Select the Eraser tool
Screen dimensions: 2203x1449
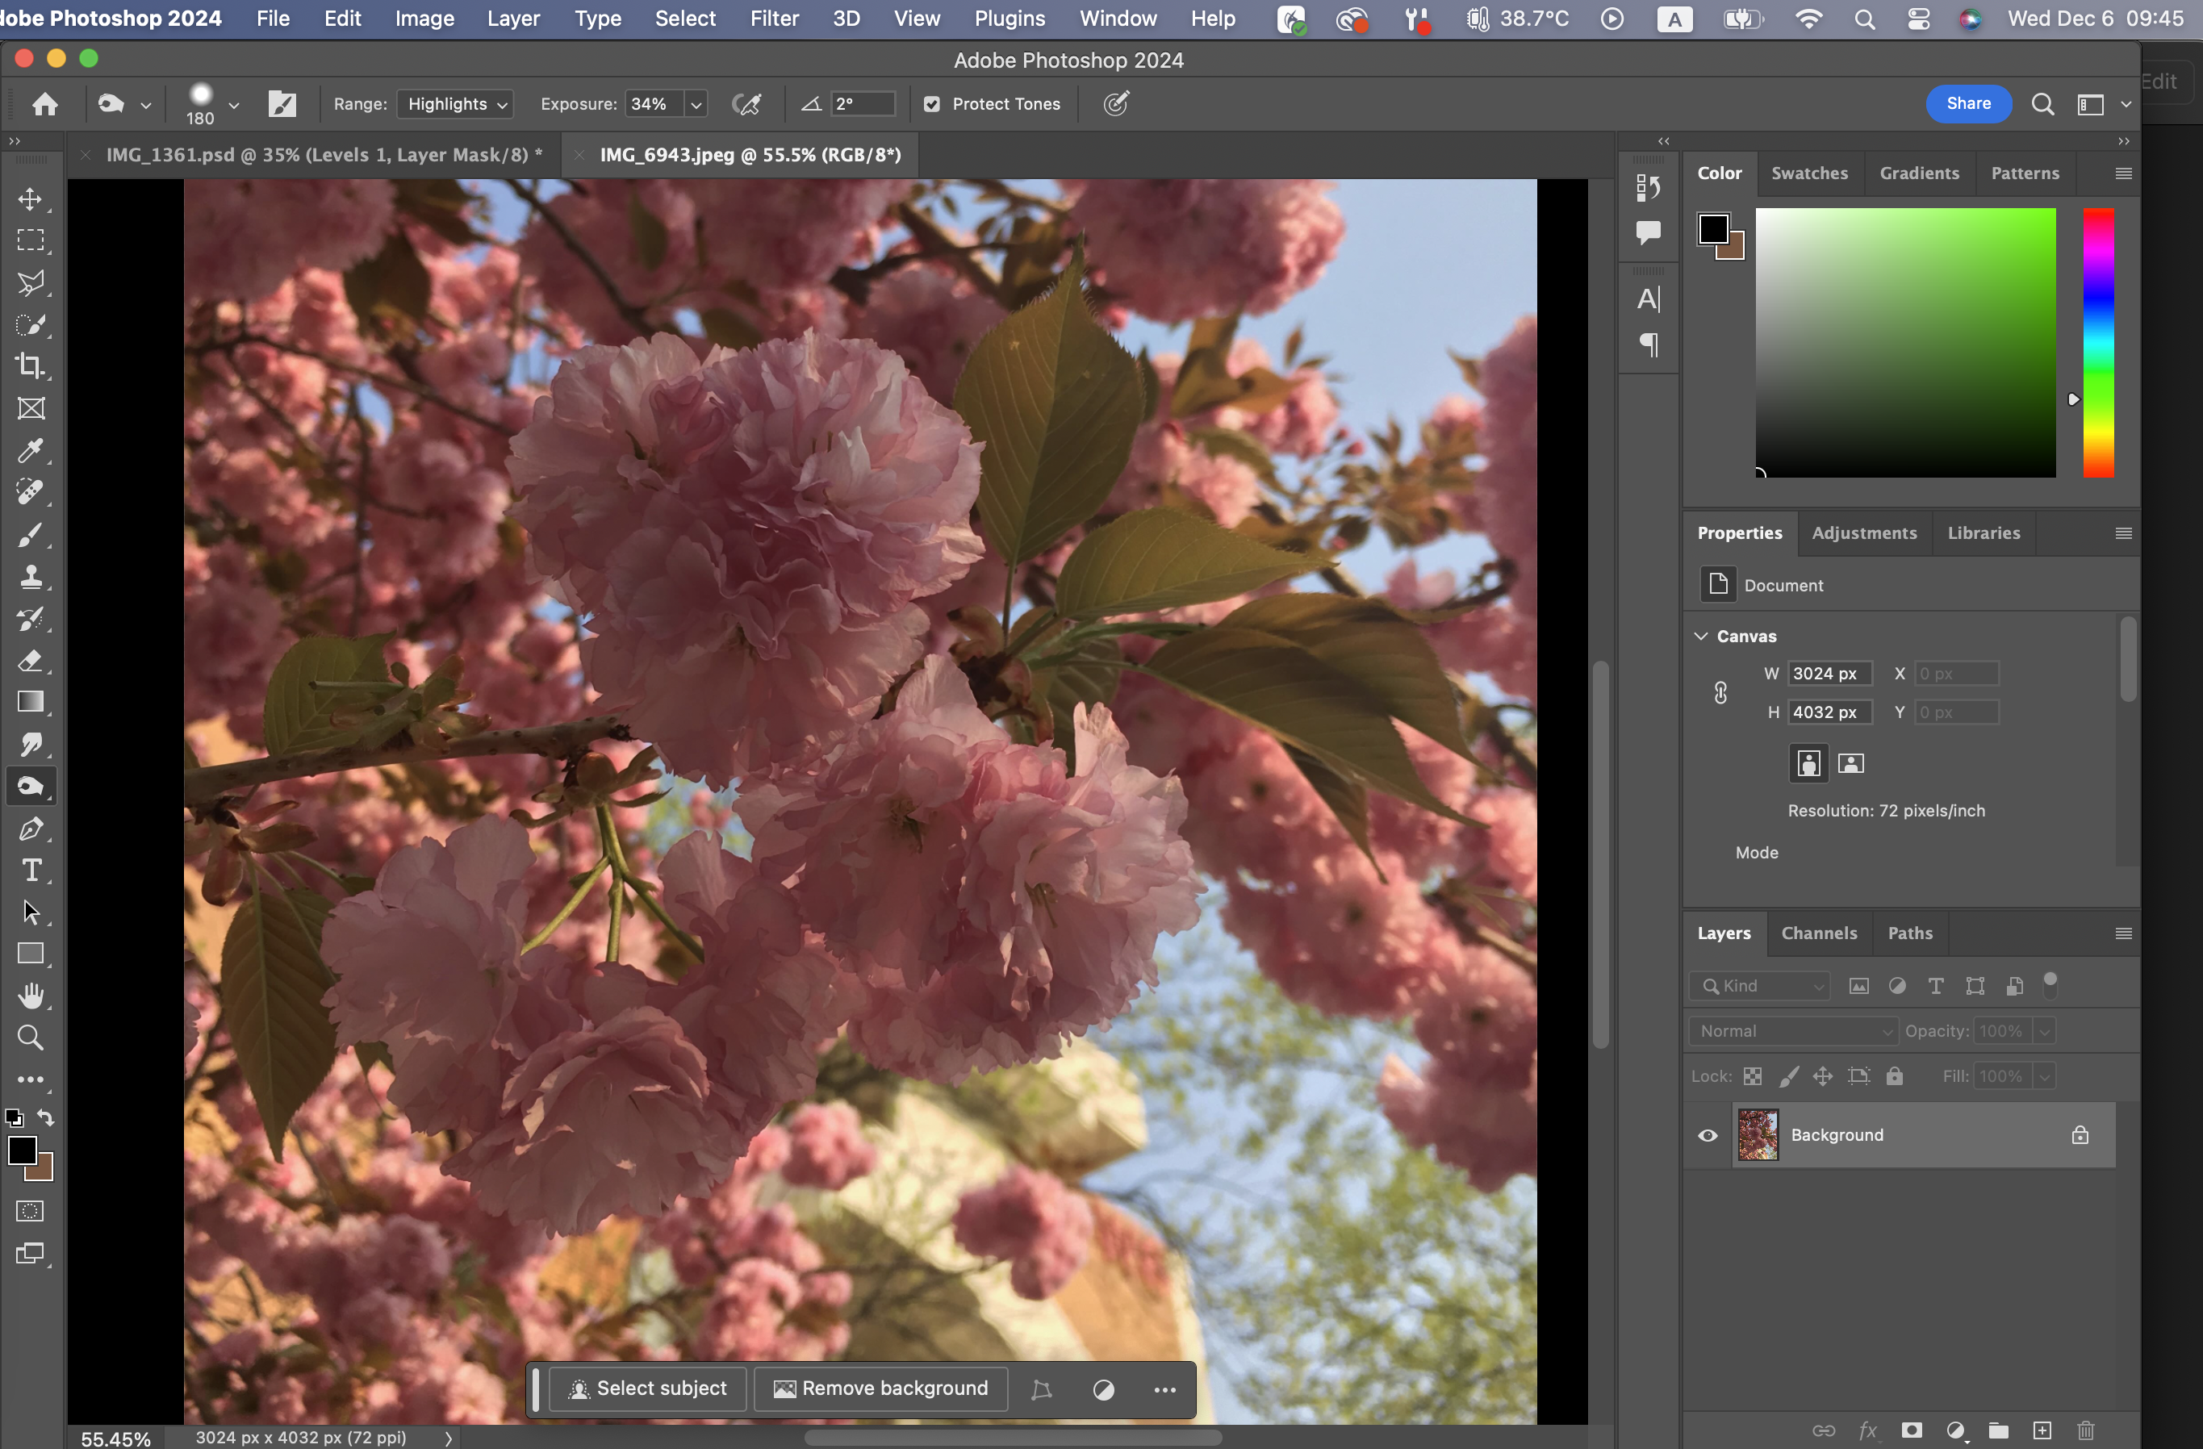point(31,661)
